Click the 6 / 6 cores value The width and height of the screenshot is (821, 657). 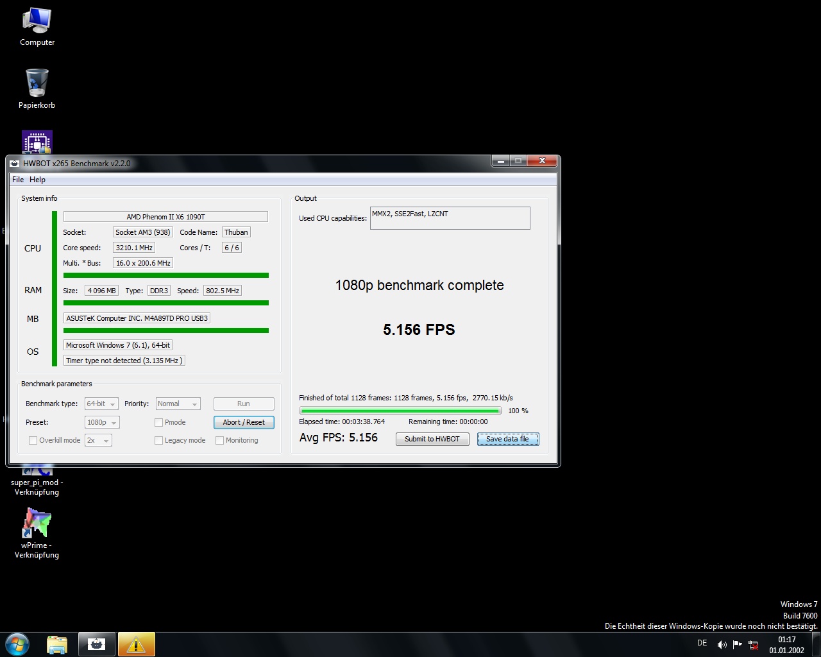(x=232, y=248)
